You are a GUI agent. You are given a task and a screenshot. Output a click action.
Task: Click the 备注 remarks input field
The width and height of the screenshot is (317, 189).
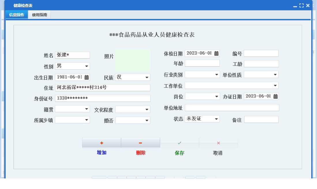(261, 119)
